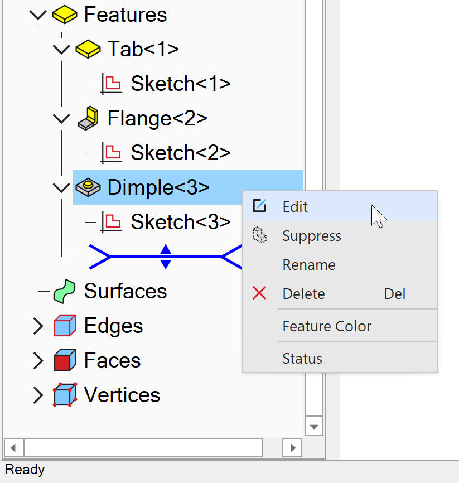The image size is (459, 483).
Task: Select Delete from the context menu
Action: [x=303, y=294]
